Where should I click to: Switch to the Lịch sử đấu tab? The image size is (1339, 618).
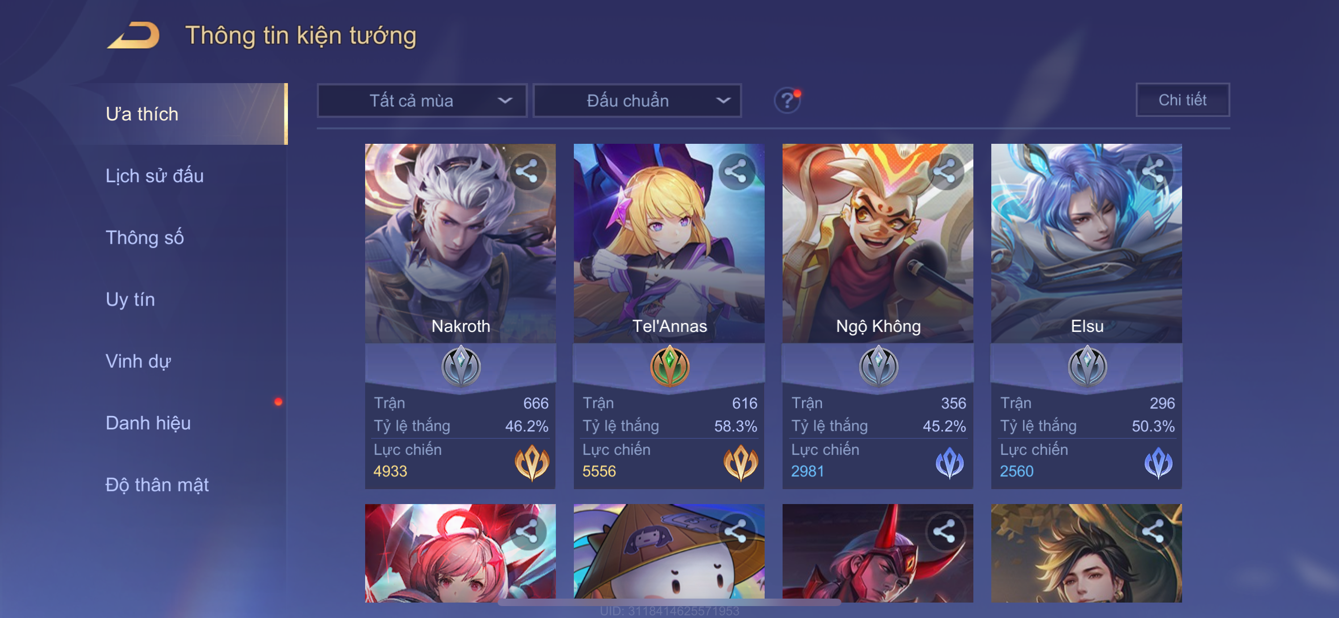(154, 176)
